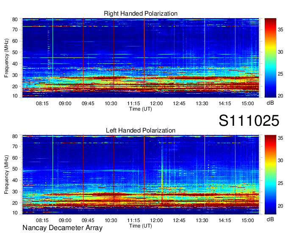Click the "11:15" tick on the left-handed plot
The width and height of the screenshot is (288, 233).
[133, 220]
